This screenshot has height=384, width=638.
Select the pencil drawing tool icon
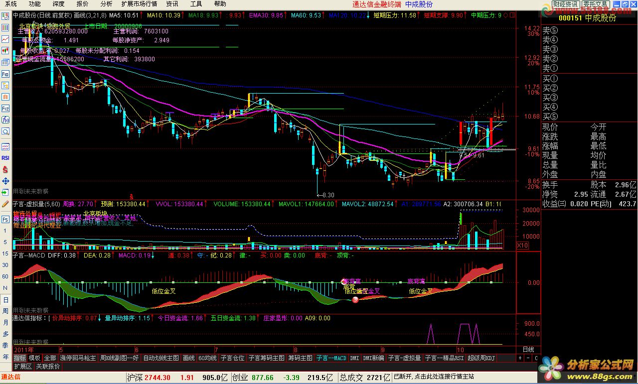point(5,204)
